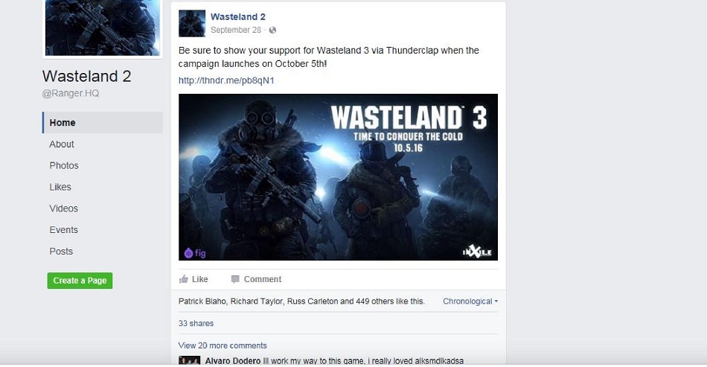
Task: Open Wasteland 2 post avatar thumbnail
Action: 192,23
